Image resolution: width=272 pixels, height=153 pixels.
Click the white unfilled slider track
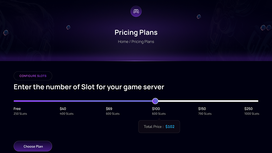(x=207, y=101)
